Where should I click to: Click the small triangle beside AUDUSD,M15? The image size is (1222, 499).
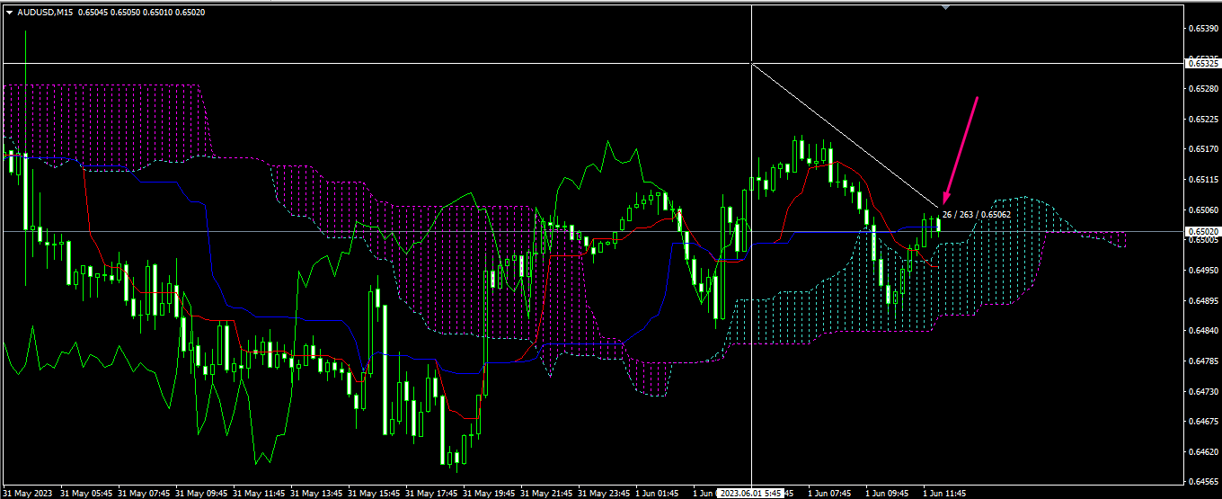coord(9,12)
